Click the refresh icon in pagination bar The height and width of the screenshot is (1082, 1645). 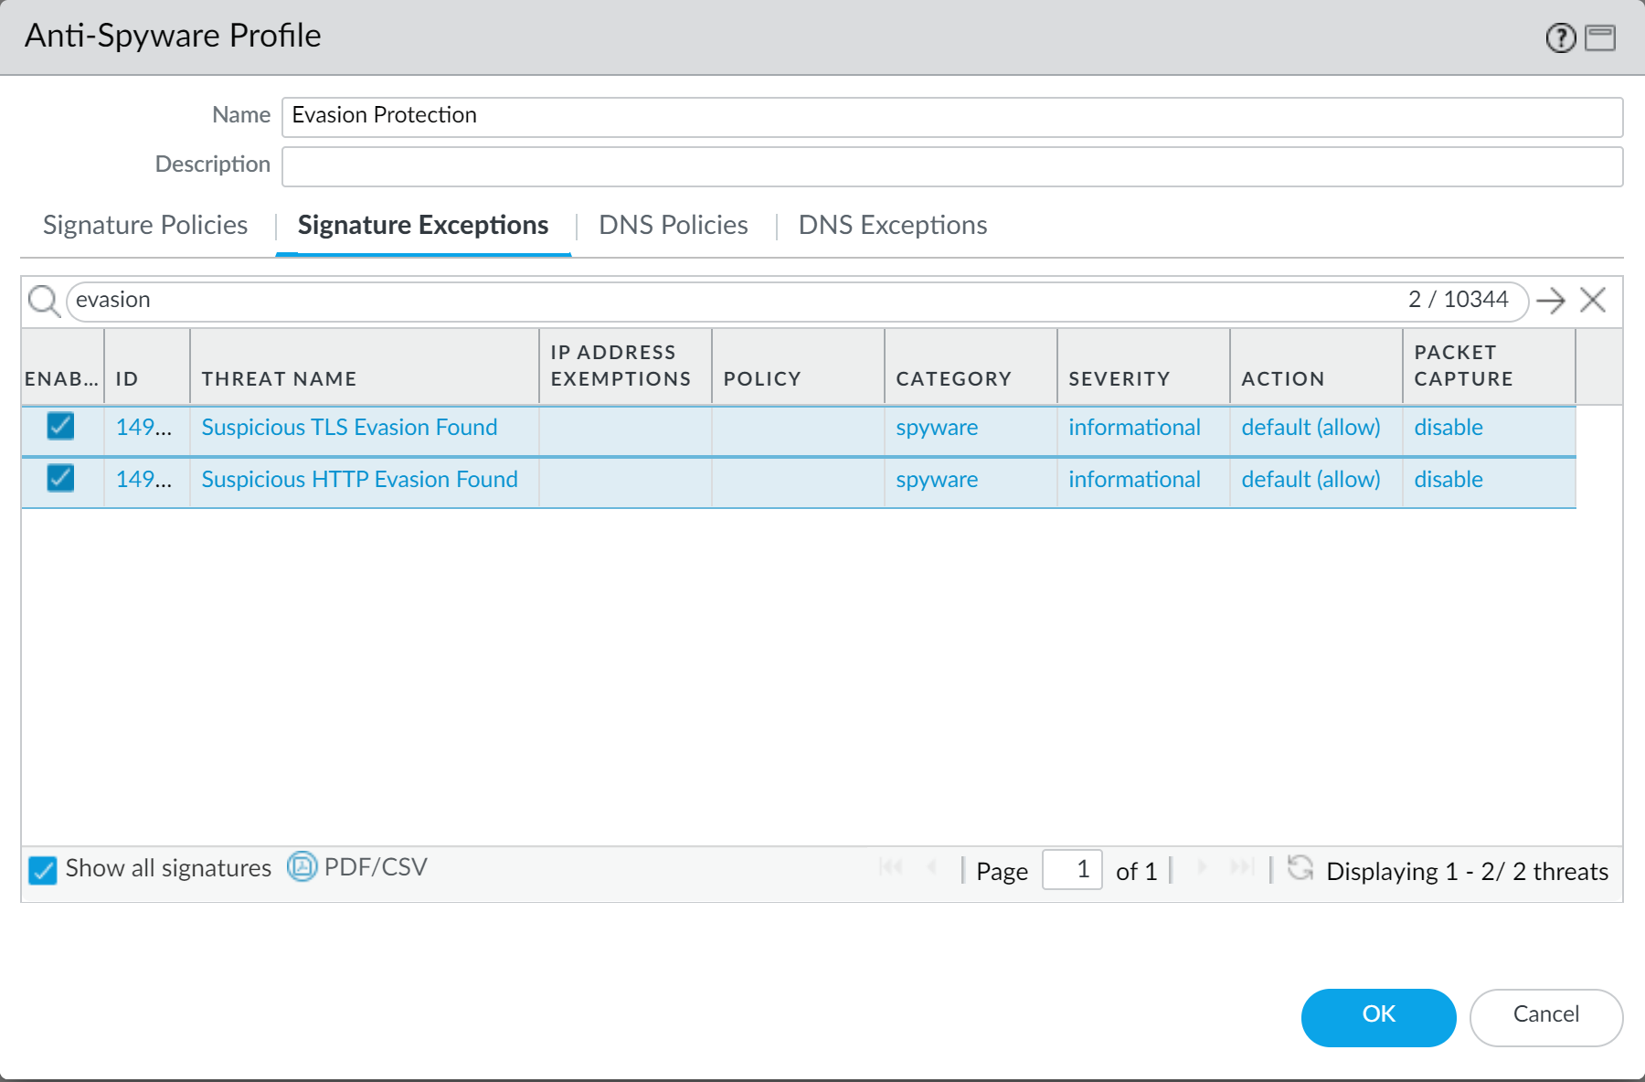point(1300,867)
